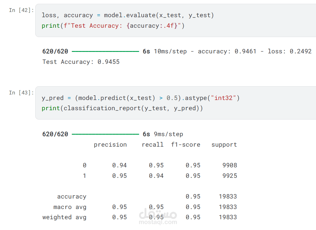Image resolution: width=316 pixels, height=230 pixels.
Task: Click the In [42] cell prompt label
Action: [x=21, y=10]
